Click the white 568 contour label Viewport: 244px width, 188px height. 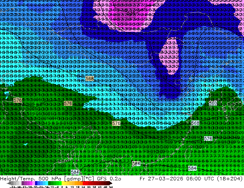195,123
